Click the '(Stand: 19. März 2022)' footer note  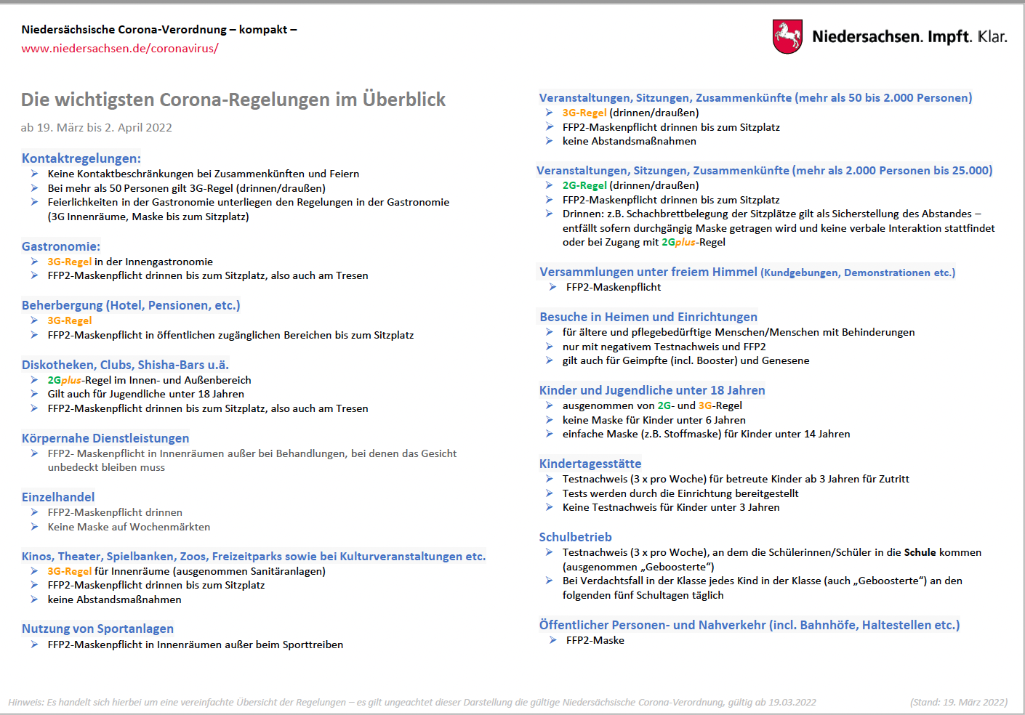[959, 703]
